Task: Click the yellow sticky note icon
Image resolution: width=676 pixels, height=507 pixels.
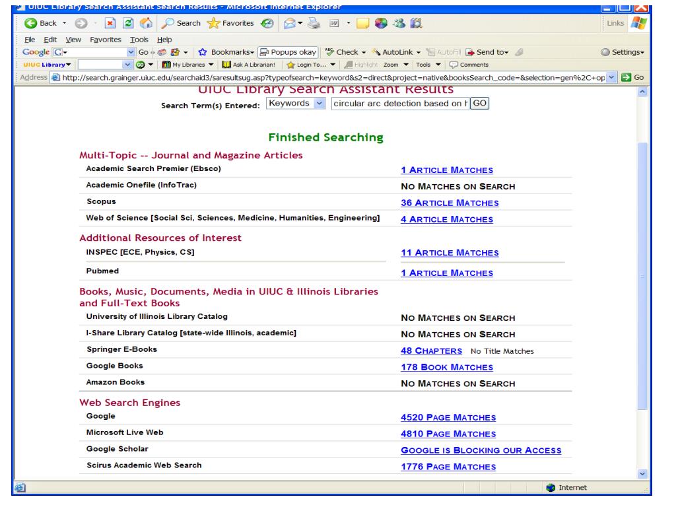Action: tap(362, 23)
